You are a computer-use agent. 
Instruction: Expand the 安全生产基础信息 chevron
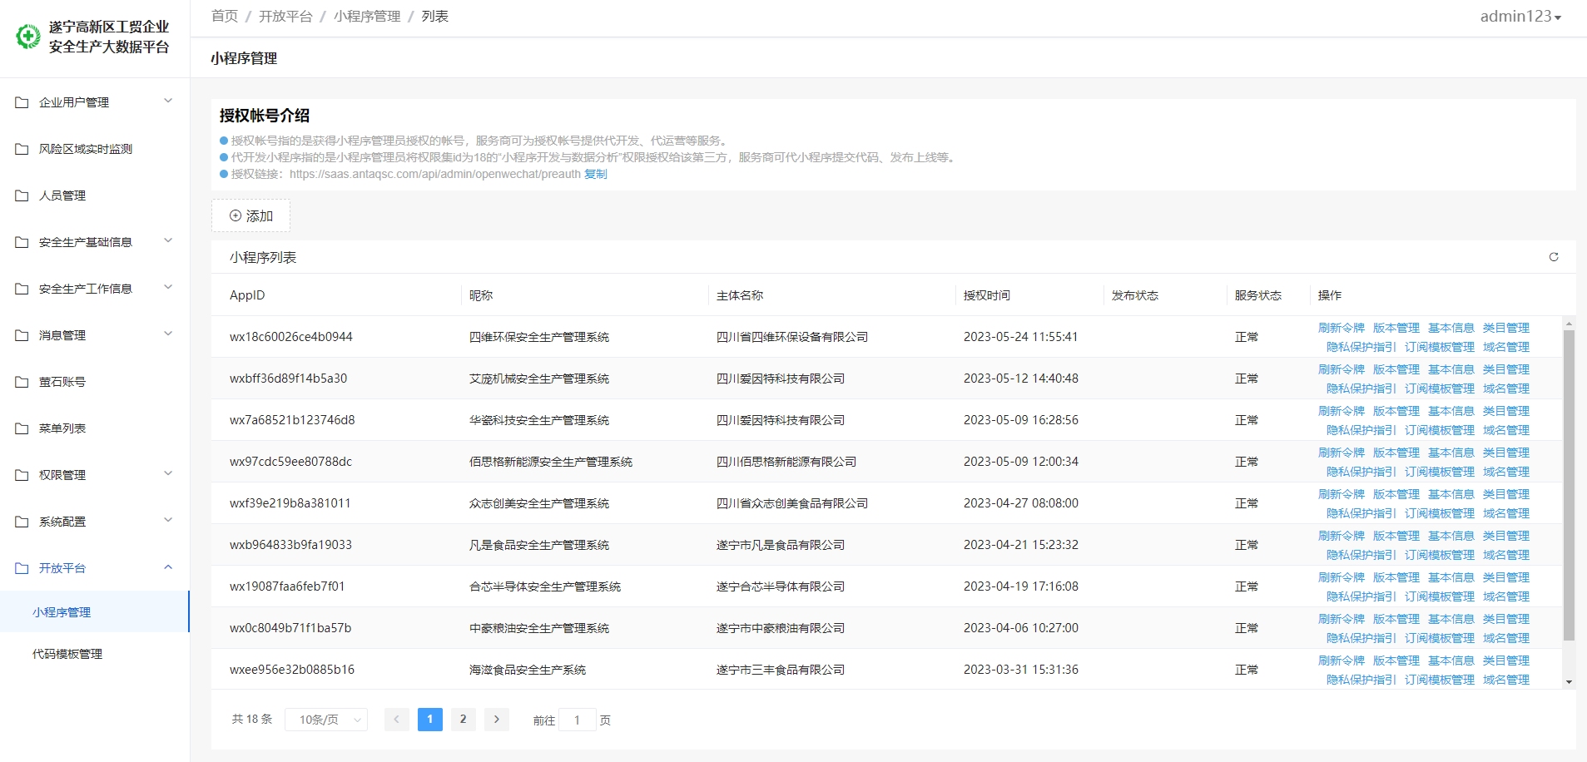(168, 241)
